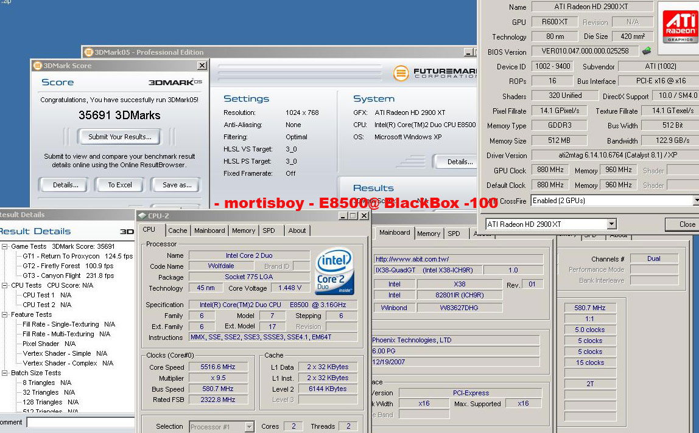The image size is (699, 433).
Task: Select Vertex Shader - Simple row
Action: point(65,354)
